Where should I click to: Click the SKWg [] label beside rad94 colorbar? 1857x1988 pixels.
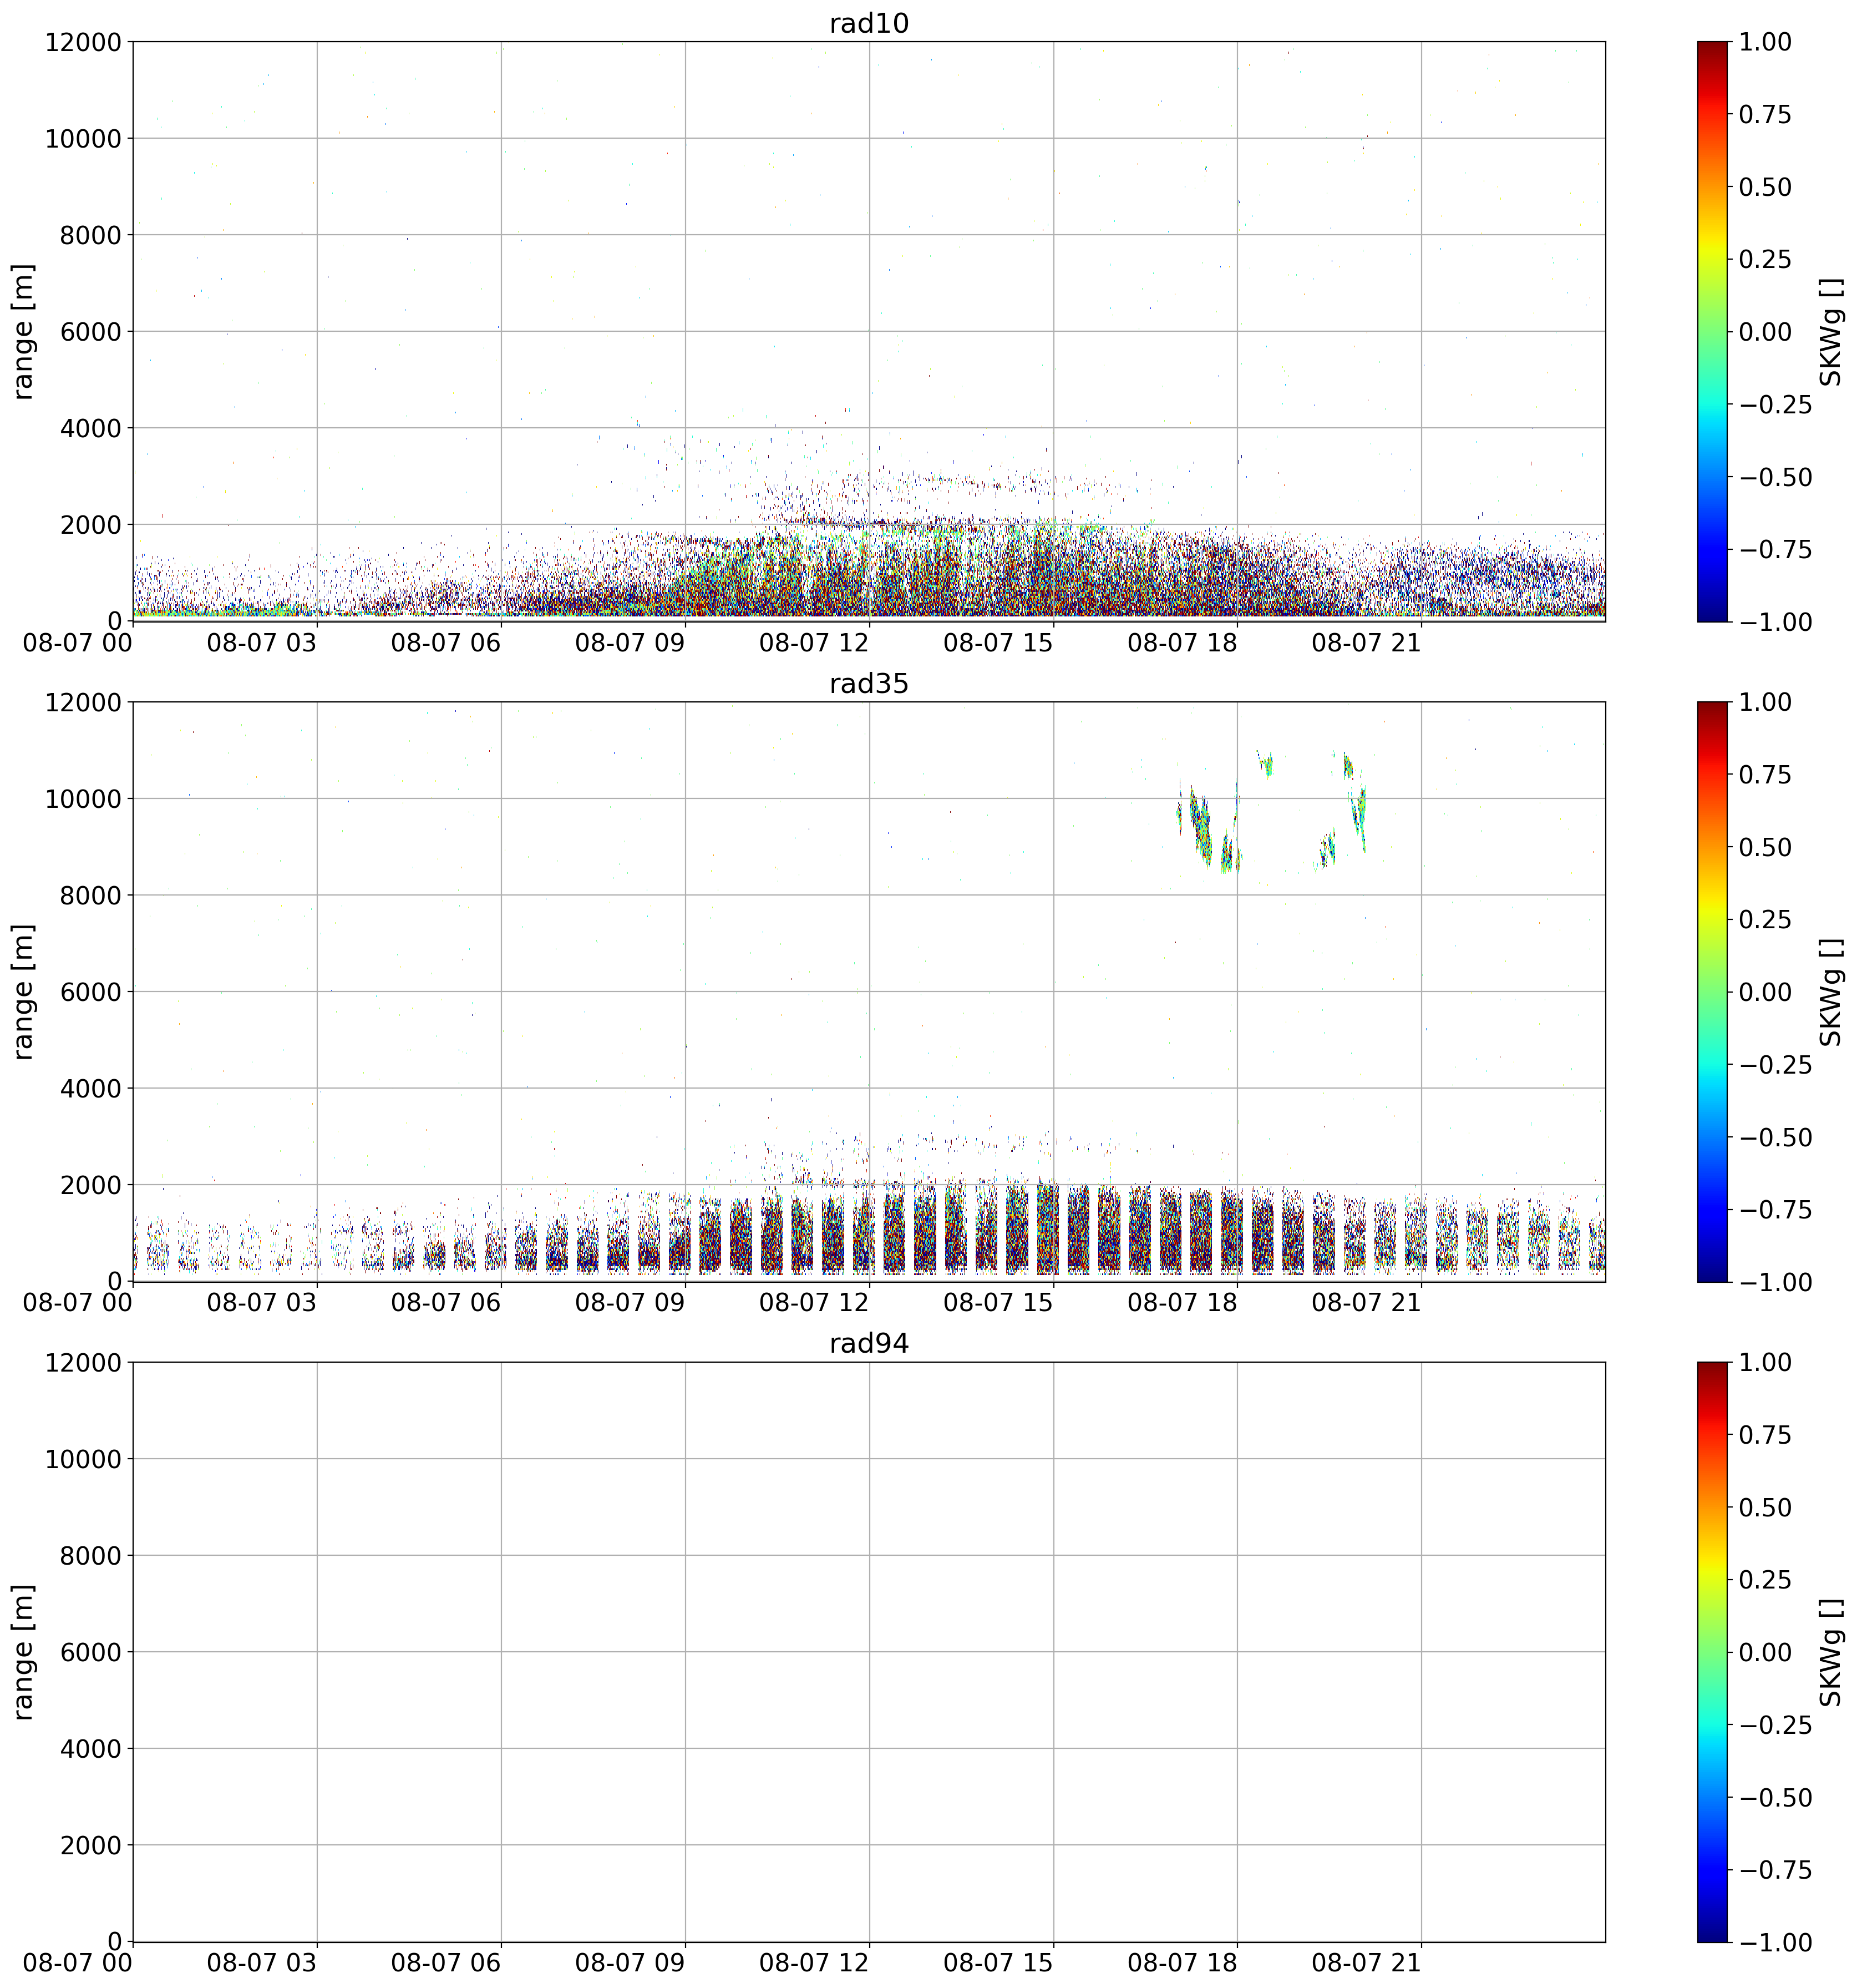pyautogui.click(x=1829, y=1652)
